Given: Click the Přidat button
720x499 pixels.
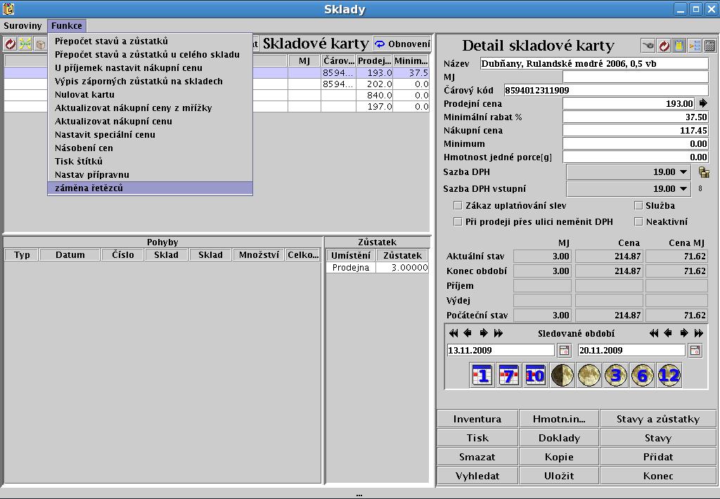Looking at the screenshot, I should tap(658, 457).
